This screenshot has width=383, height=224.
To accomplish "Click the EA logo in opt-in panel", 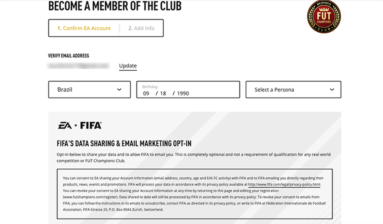I will tap(65, 125).
